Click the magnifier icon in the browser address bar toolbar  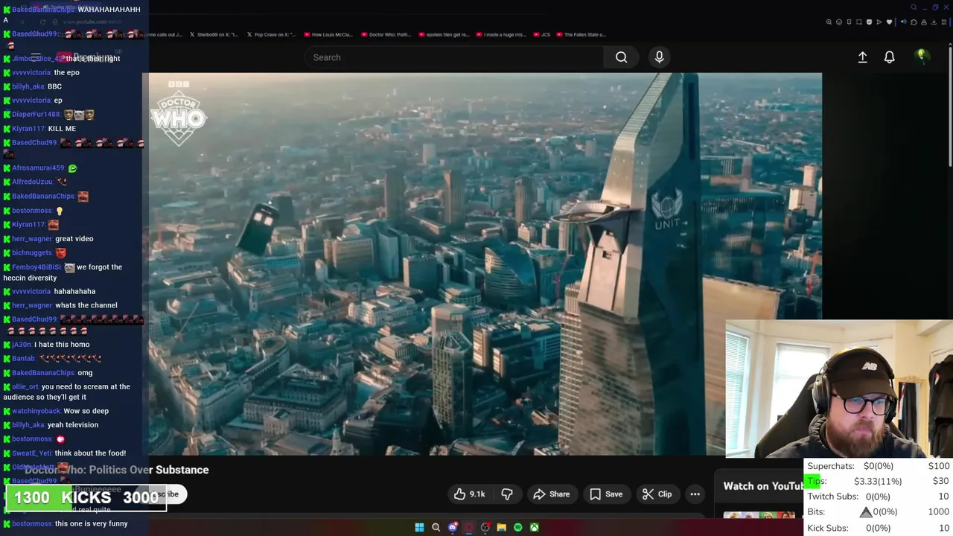pos(829,22)
